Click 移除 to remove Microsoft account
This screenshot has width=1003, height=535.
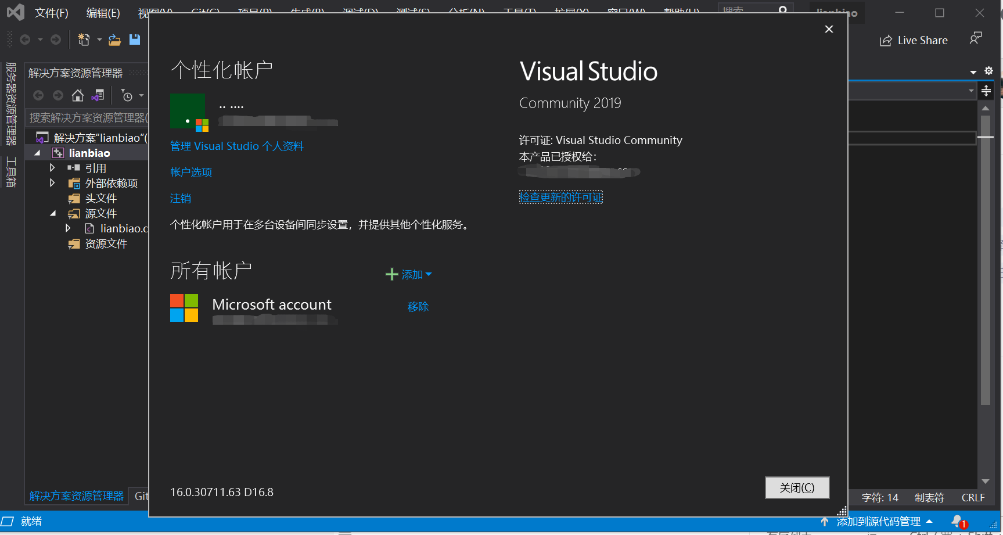418,306
